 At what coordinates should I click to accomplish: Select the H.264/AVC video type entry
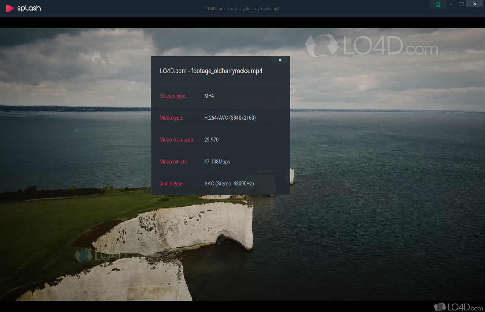click(x=230, y=117)
